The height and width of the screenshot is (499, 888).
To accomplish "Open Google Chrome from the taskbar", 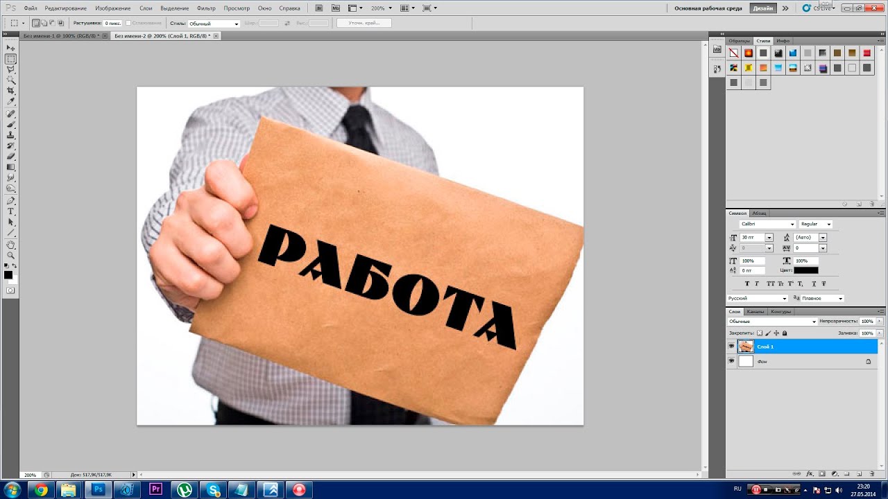I will point(41,490).
